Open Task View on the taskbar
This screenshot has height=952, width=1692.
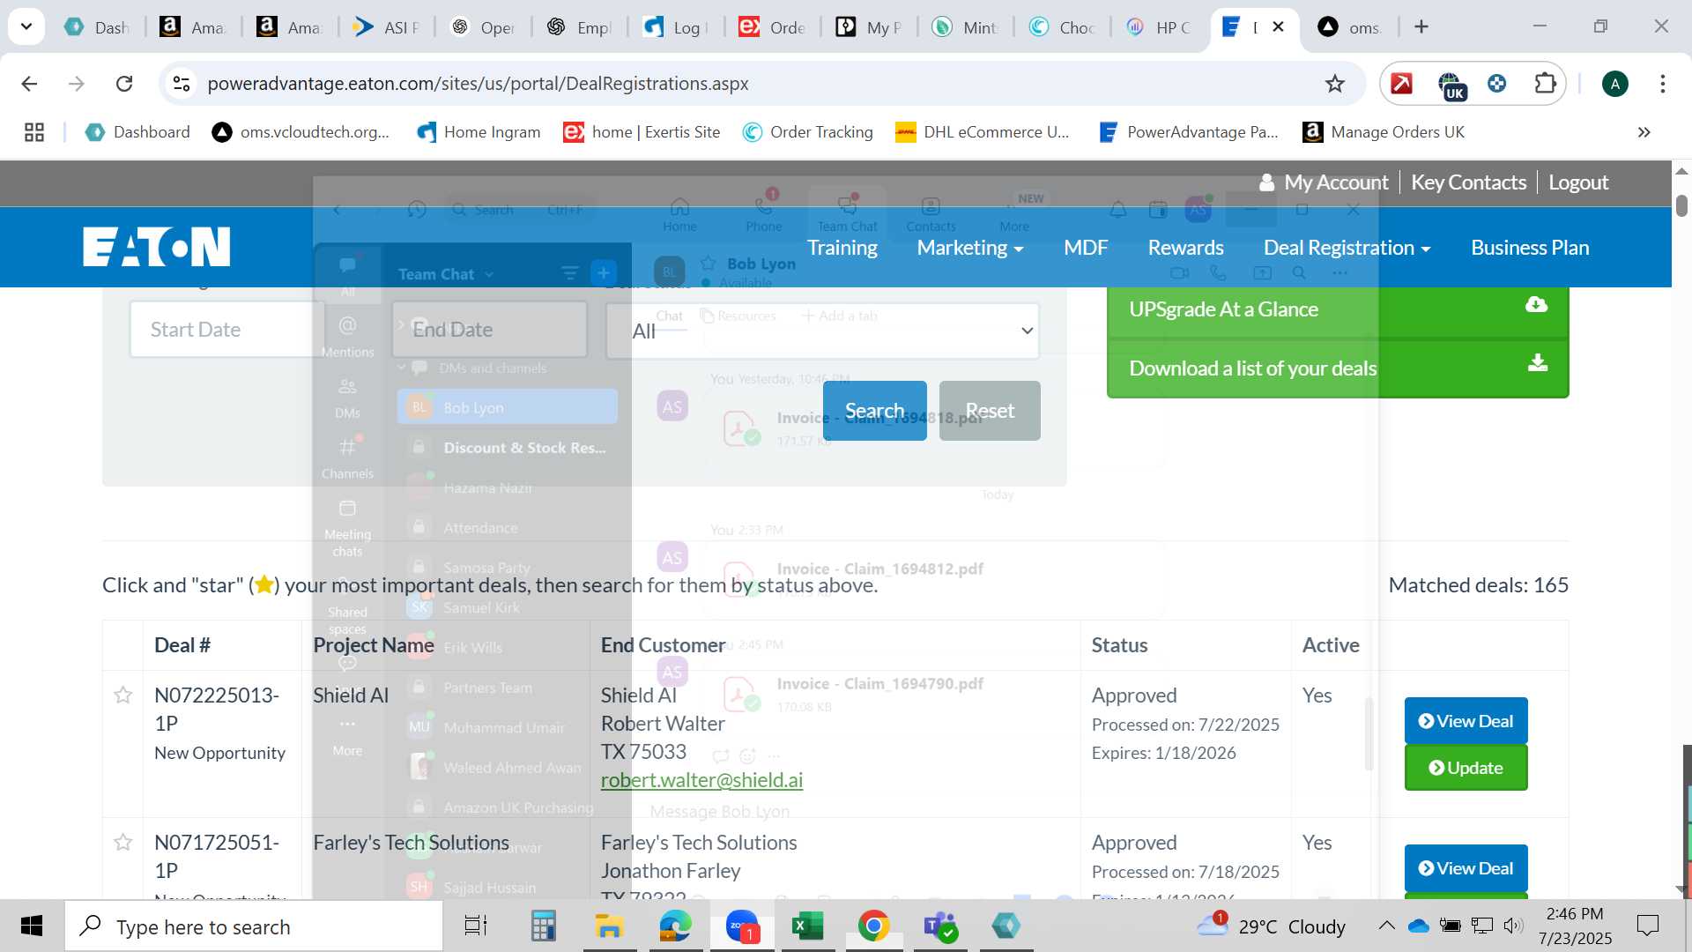(476, 926)
